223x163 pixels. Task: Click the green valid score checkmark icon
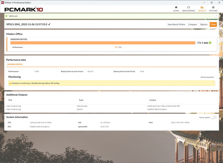pyautogui.click(x=6, y=16)
